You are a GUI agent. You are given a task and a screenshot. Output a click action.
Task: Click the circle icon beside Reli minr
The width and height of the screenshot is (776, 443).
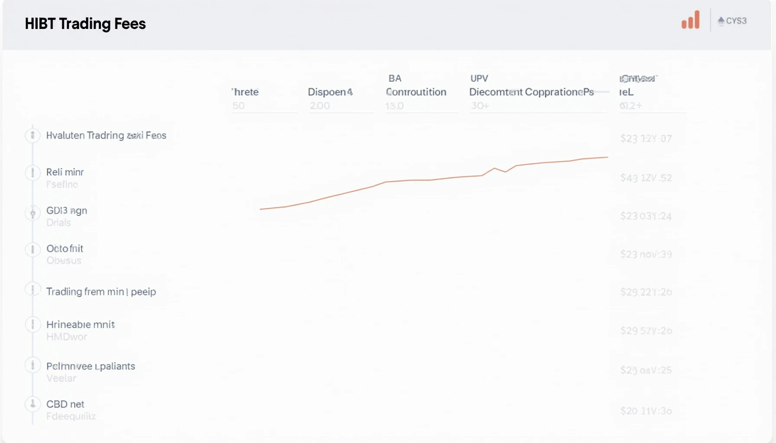point(32,173)
